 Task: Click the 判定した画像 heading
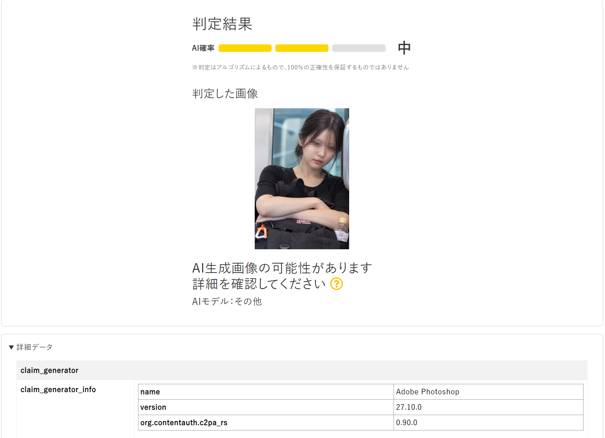[225, 94]
